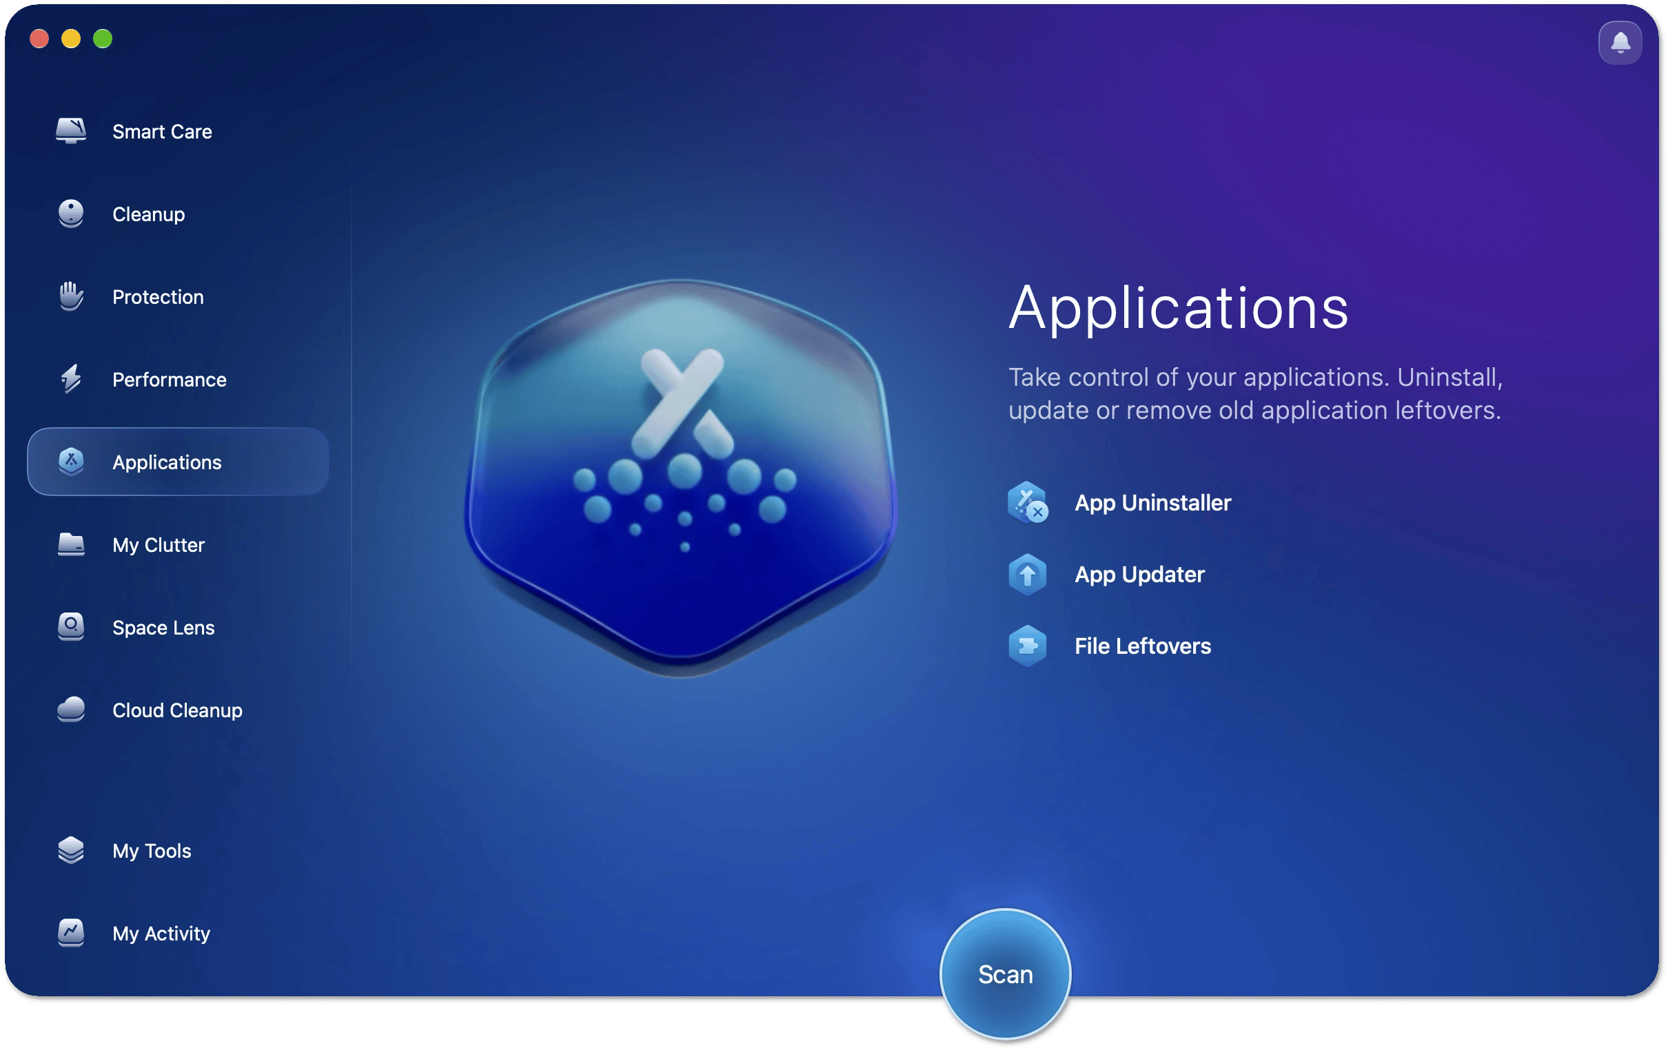Start the Scan button
1668x1050 pixels.
click(1005, 974)
